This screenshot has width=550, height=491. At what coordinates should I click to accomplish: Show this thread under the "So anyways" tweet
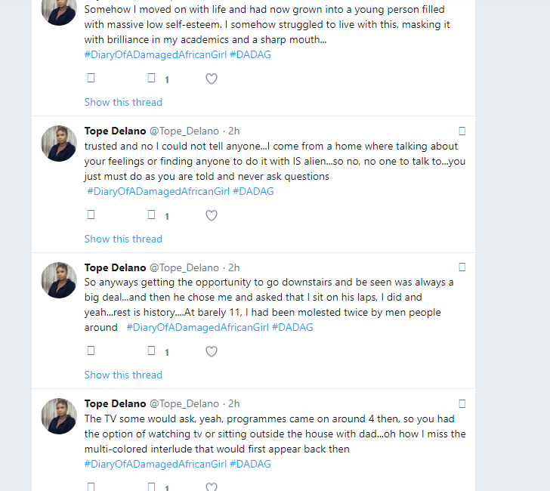(123, 375)
